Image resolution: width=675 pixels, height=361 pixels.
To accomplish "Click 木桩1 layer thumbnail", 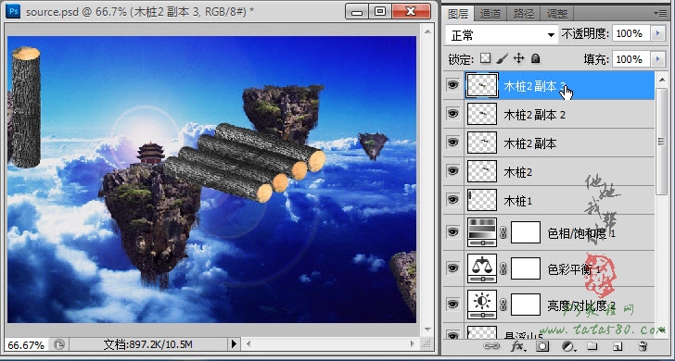I will pos(482,200).
